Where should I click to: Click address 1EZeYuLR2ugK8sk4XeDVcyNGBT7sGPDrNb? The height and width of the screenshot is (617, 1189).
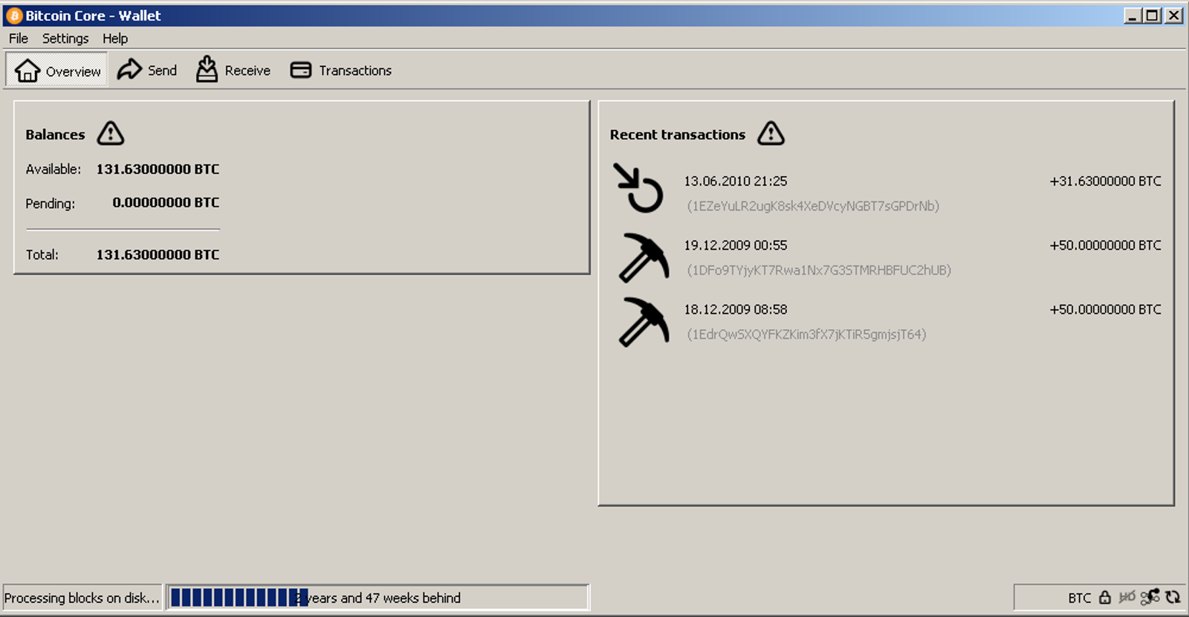coord(813,206)
